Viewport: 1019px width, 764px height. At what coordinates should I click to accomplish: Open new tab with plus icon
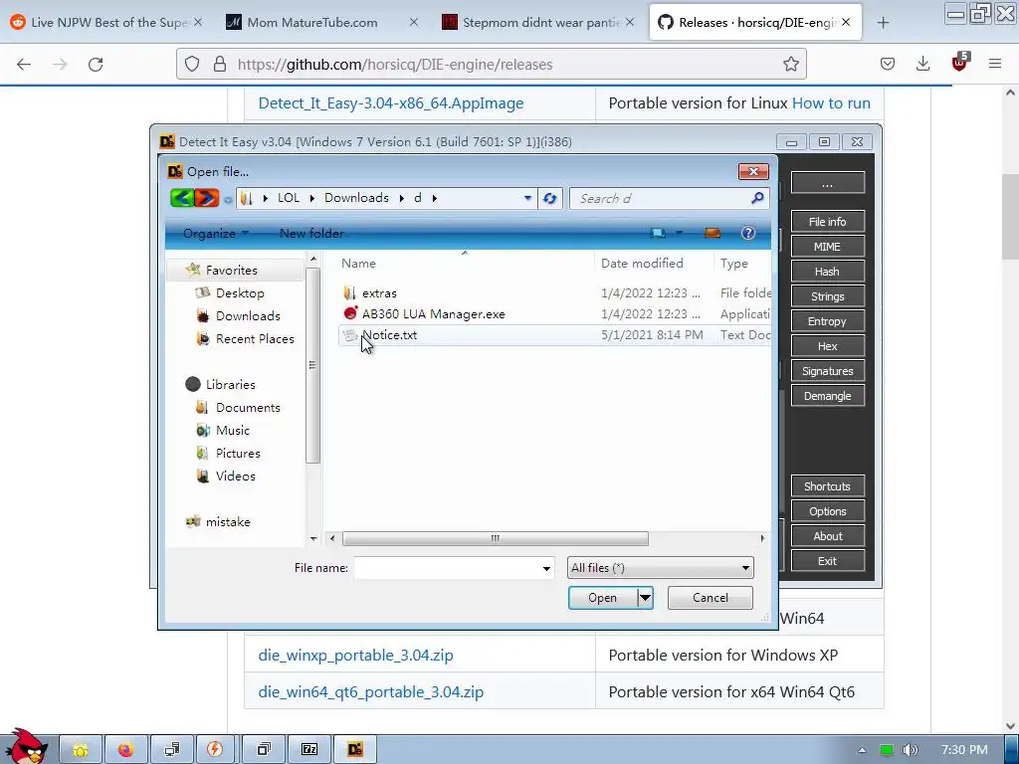883,23
